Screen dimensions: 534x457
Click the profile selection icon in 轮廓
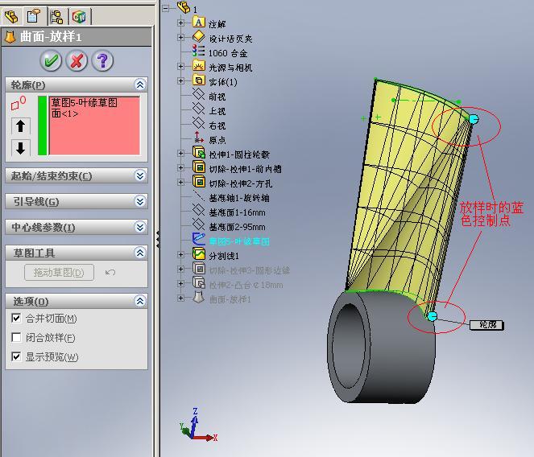pos(18,103)
